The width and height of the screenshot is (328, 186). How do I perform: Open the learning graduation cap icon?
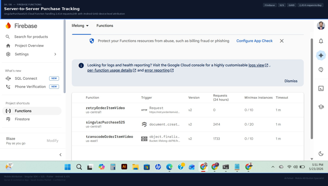click(321, 107)
